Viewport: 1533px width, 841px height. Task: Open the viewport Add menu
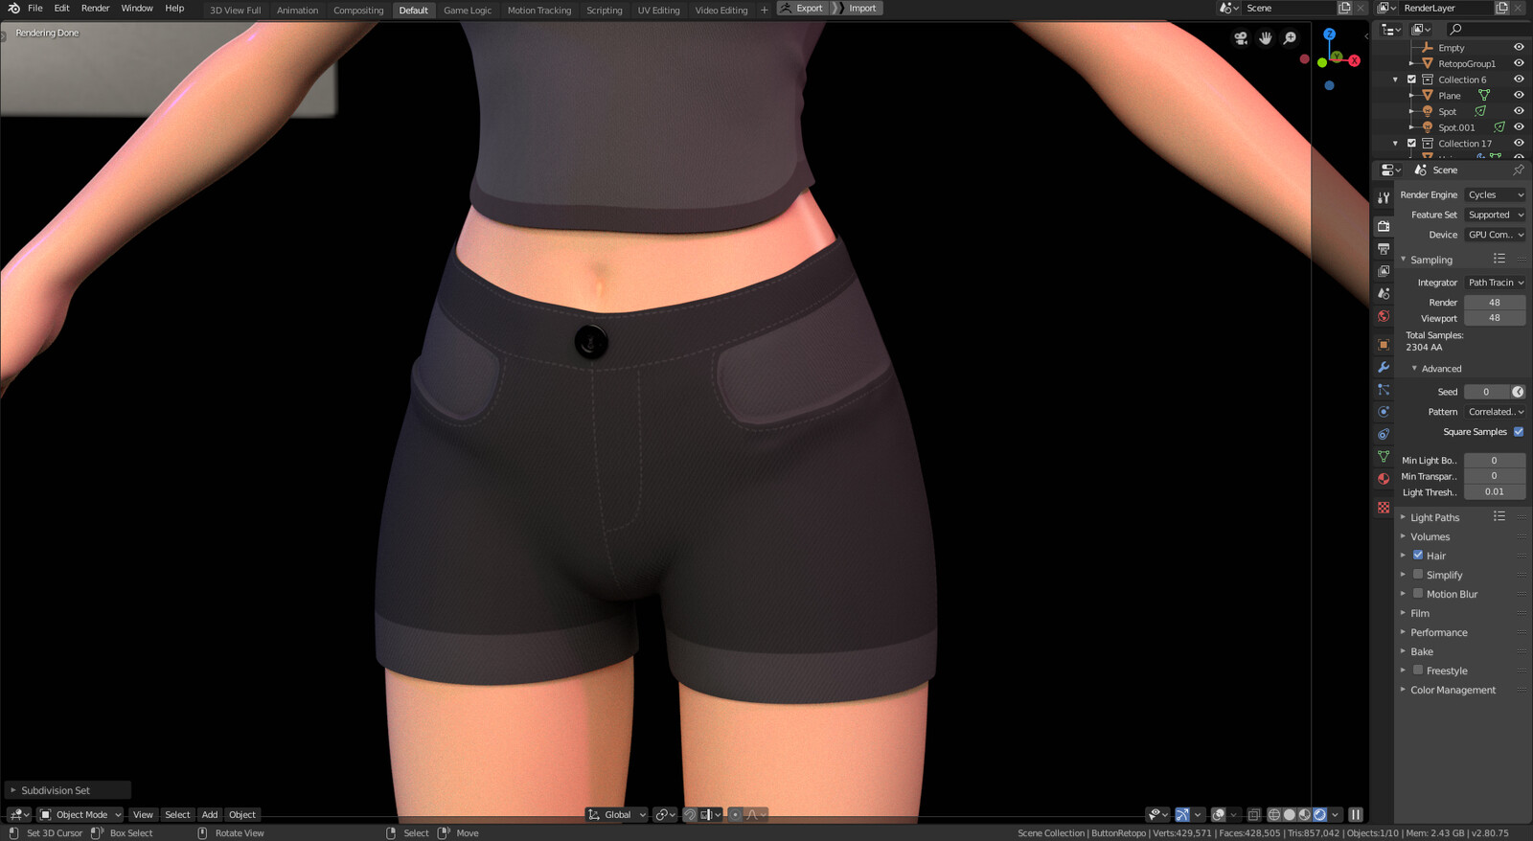click(x=210, y=815)
